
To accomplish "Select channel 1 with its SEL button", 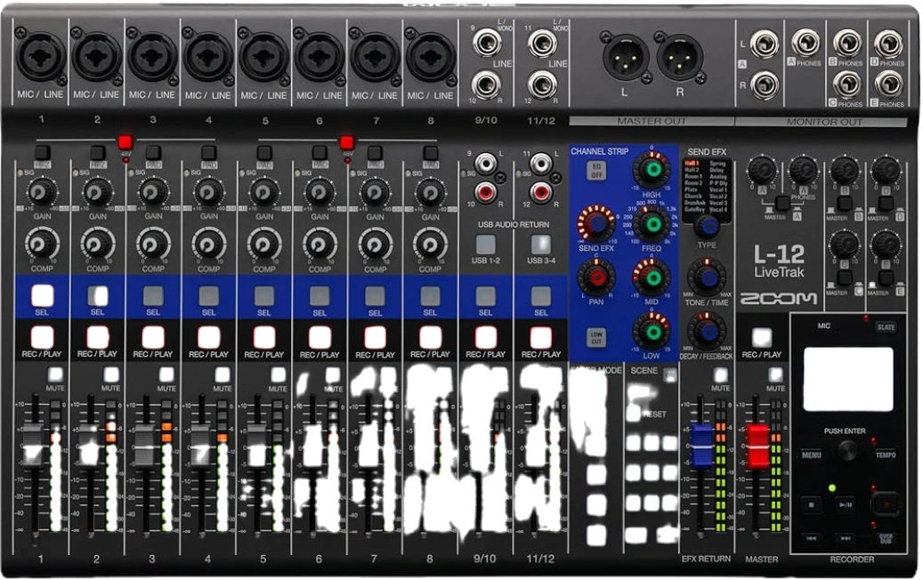I will coord(42,295).
